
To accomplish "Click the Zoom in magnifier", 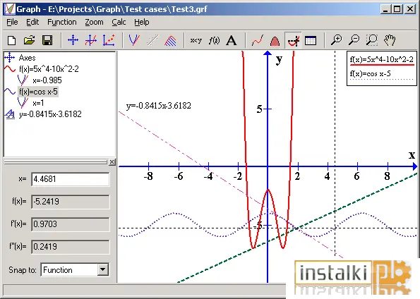I will point(336,41).
